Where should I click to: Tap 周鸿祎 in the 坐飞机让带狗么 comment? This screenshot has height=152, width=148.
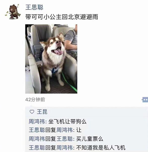click(x=37, y=121)
